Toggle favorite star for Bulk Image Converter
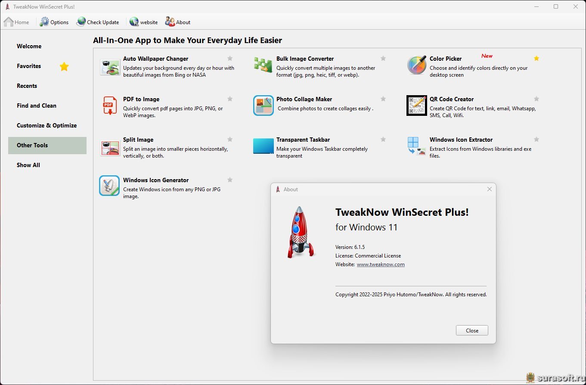 click(383, 59)
